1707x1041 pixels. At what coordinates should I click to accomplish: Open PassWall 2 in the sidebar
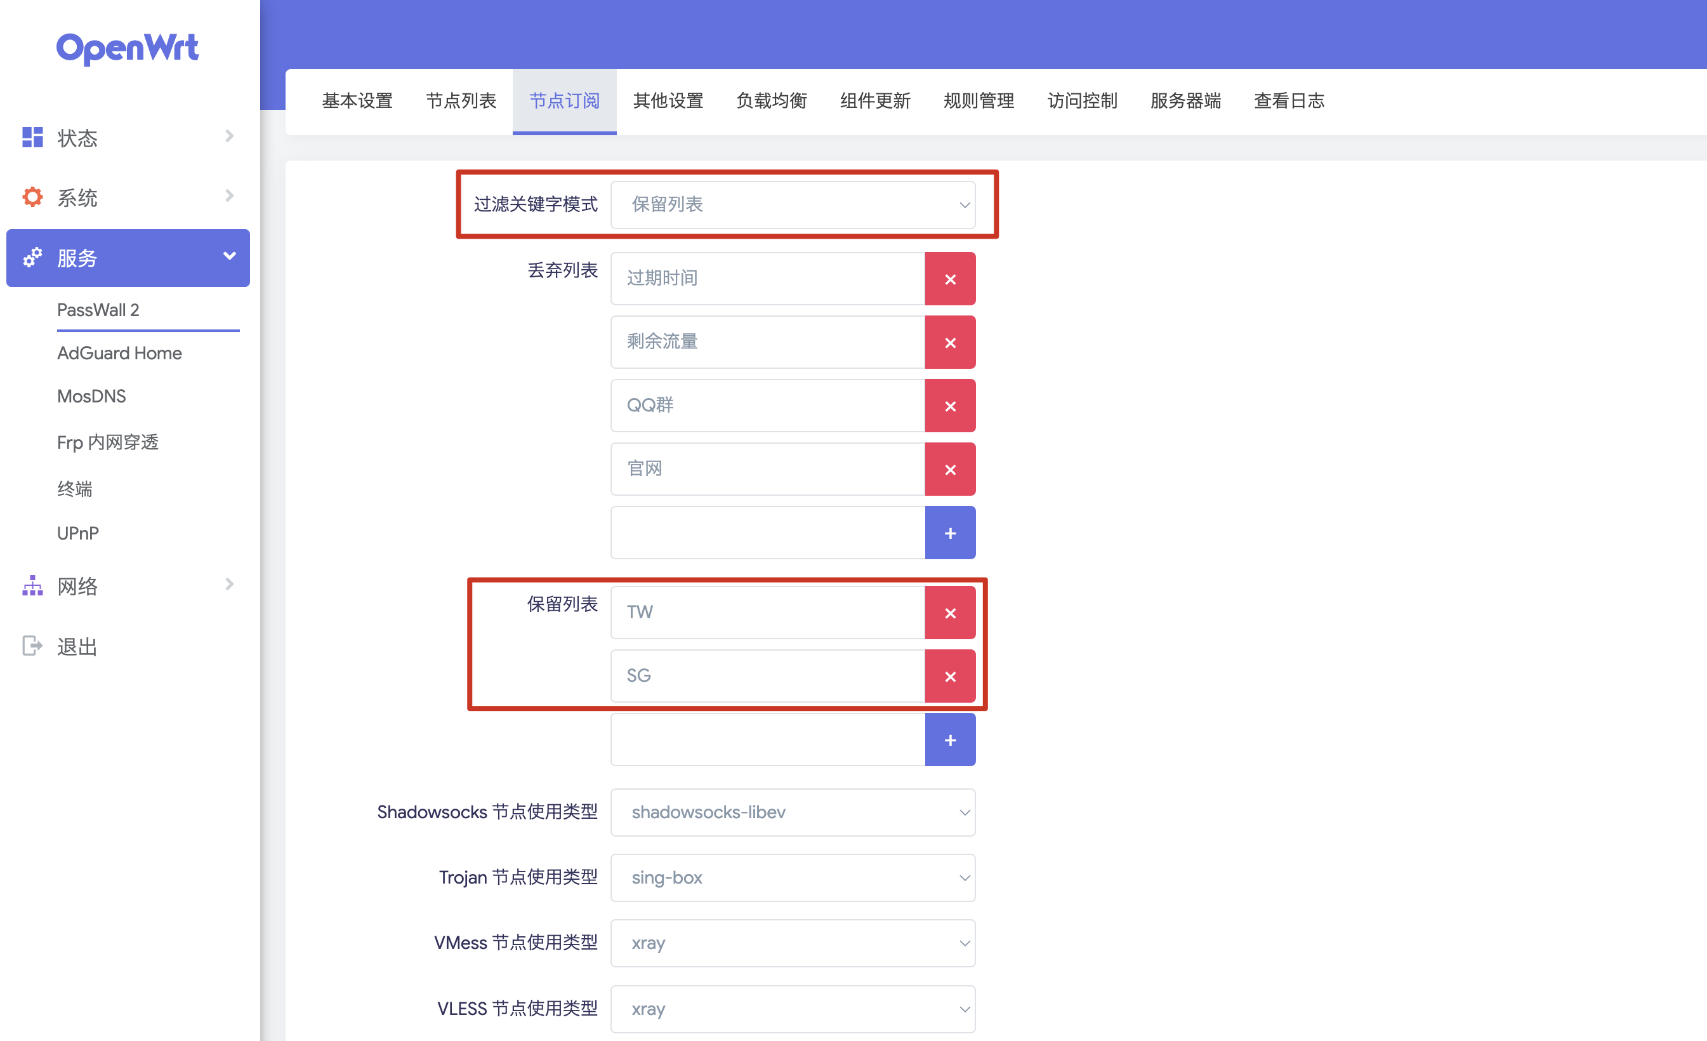[x=98, y=310]
